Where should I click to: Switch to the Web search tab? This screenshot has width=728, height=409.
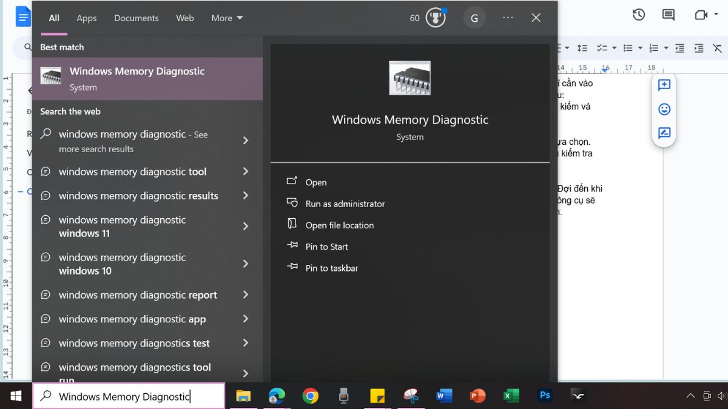click(185, 18)
